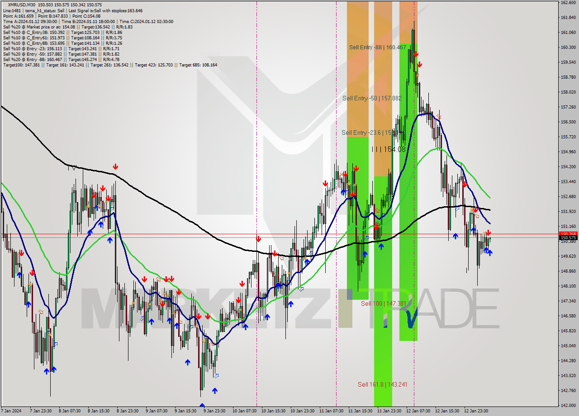Click 'Sell %20 @ Market price or at: 154.08'
Image resolution: width=579 pixels, height=416 pixels.
(x=67, y=27)
